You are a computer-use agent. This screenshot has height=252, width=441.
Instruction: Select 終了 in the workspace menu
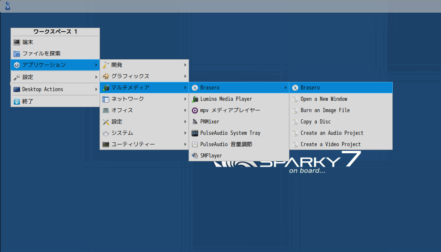point(55,102)
